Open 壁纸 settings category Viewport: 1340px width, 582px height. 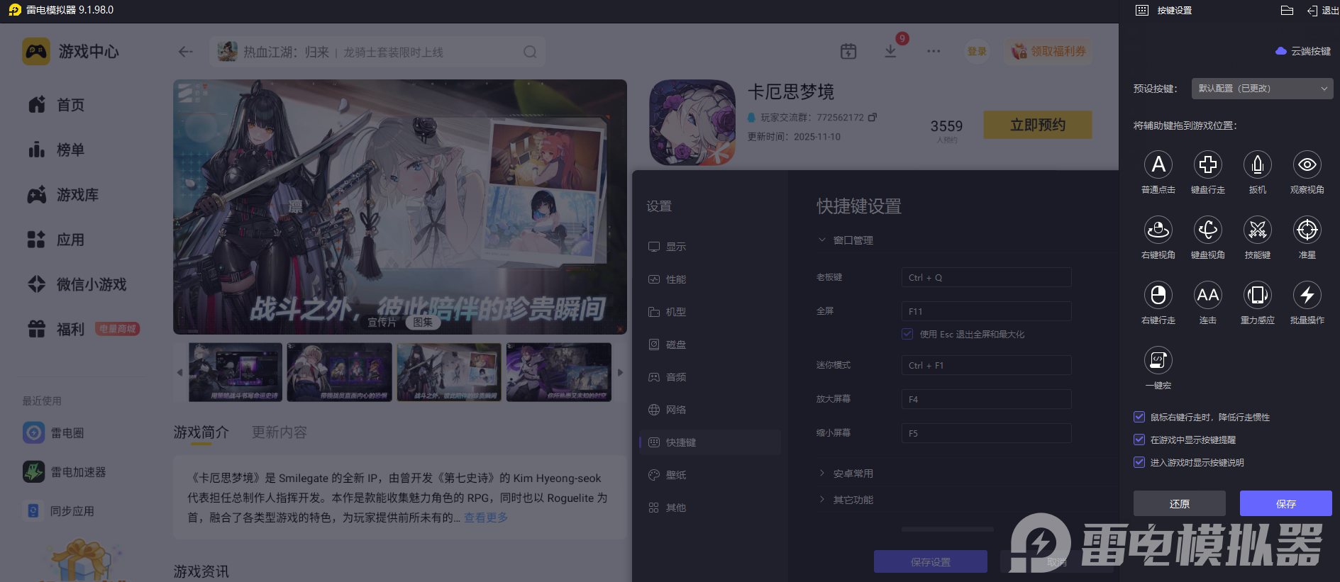click(x=710, y=475)
